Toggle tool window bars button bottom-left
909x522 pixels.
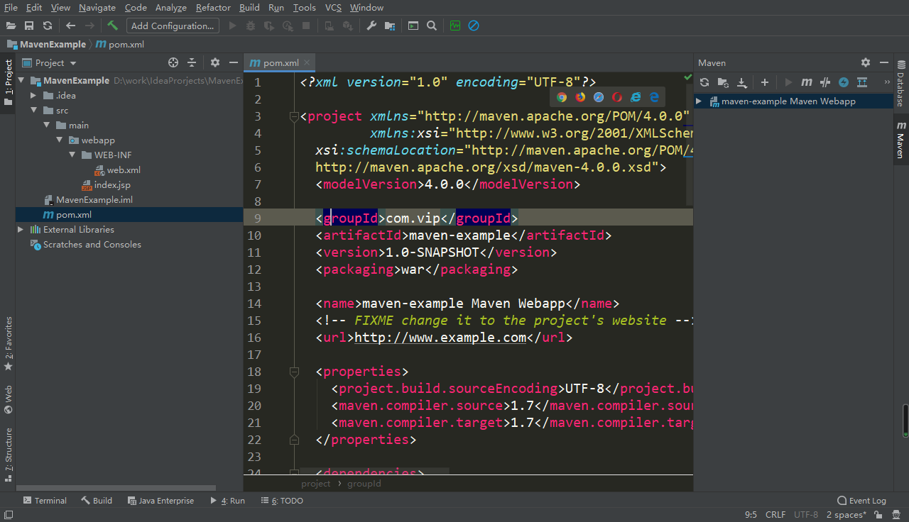[8, 514]
